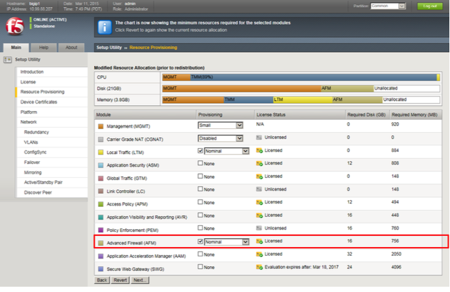
Task: Click the Licensed status icon for AAM
Action: click(x=259, y=254)
